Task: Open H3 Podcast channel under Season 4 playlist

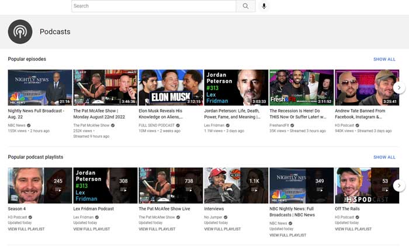Action: pyautogui.click(x=18, y=217)
